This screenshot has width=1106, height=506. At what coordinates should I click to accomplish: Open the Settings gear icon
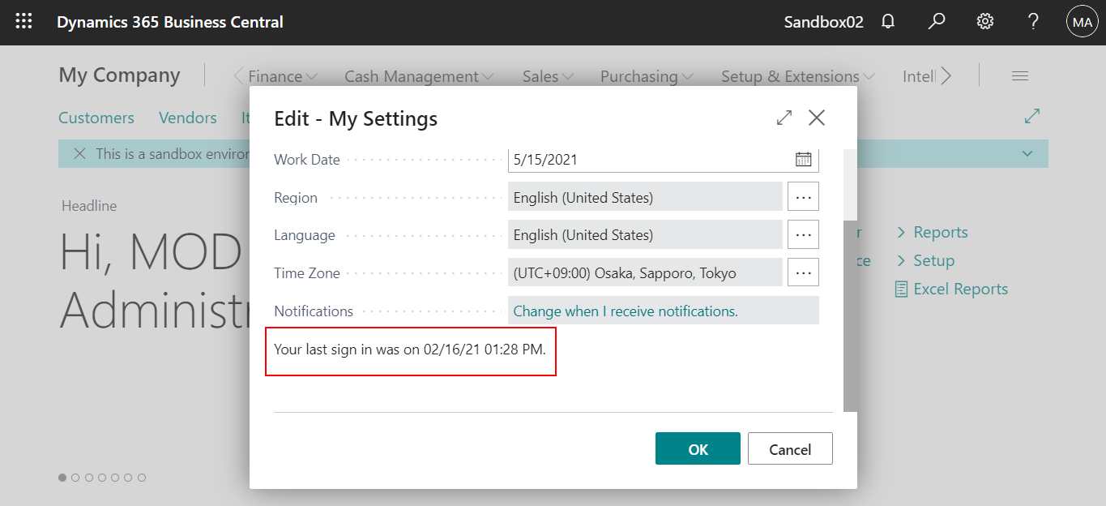click(984, 21)
